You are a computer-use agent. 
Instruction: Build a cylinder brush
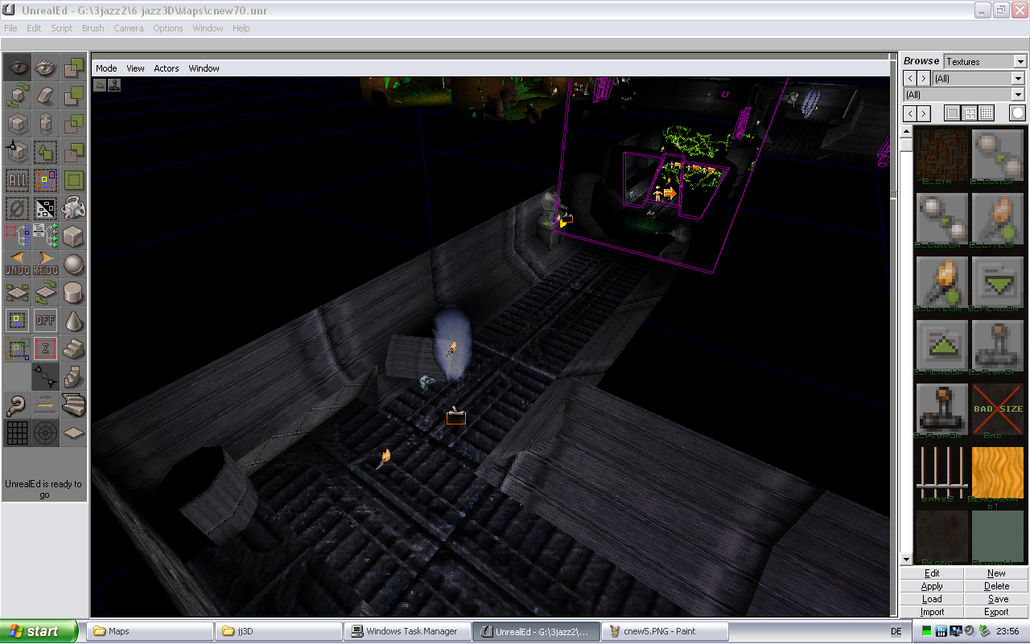73,293
